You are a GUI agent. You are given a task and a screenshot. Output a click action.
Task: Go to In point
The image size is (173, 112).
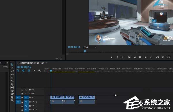tap(129, 57)
